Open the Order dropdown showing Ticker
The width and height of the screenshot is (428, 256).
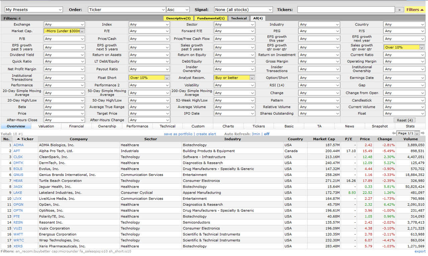click(127, 10)
